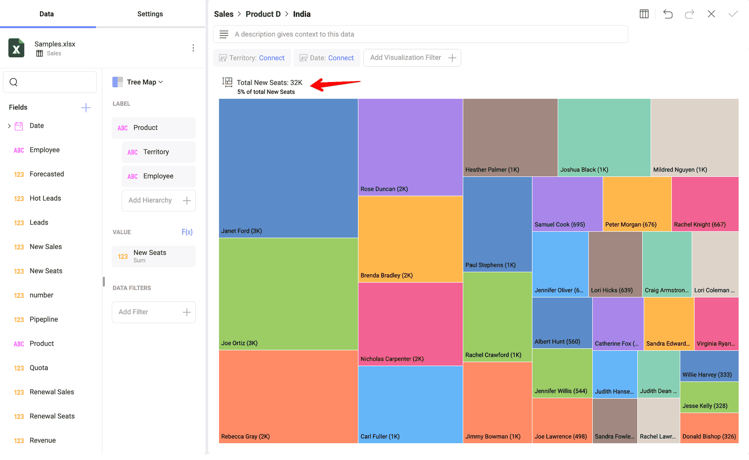This screenshot has width=749, height=460.
Task: Confirm changes with the checkmark icon
Action: pyautogui.click(x=733, y=14)
